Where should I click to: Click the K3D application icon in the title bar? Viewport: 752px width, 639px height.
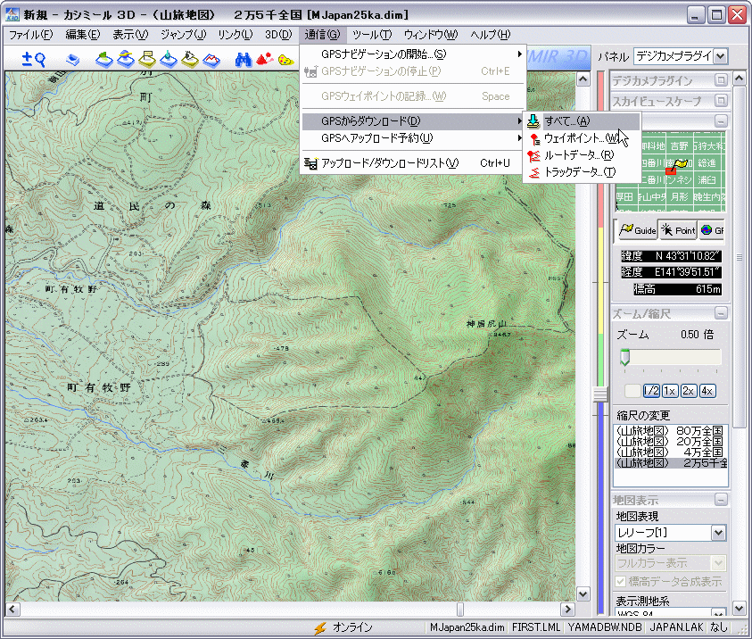click(x=12, y=15)
